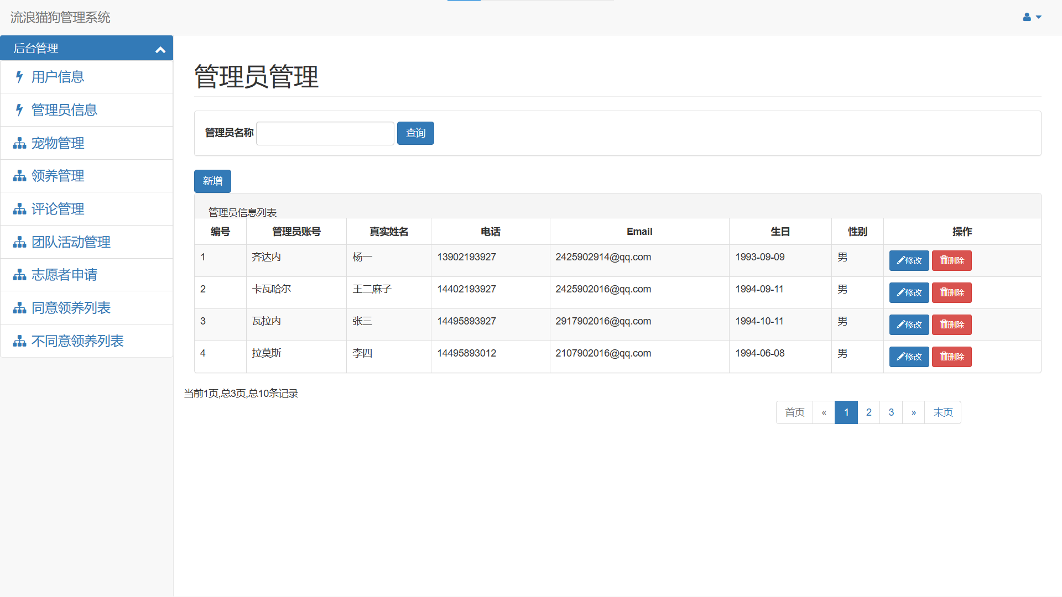Open 不同意领养列表 menu entry
The image size is (1062, 597).
[77, 341]
